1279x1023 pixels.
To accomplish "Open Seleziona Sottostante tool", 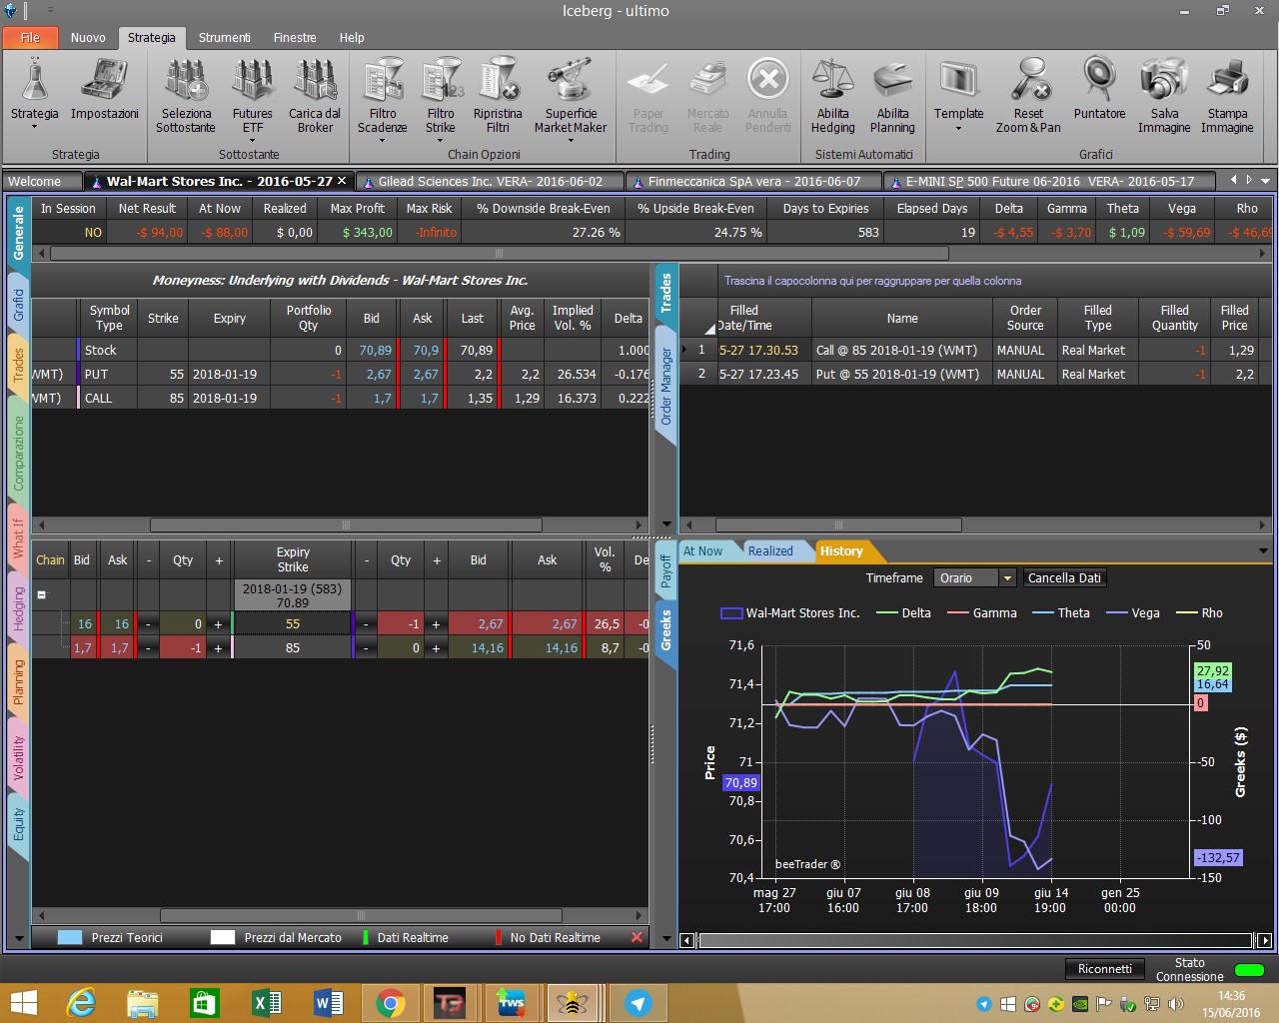I will click(186, 80).
